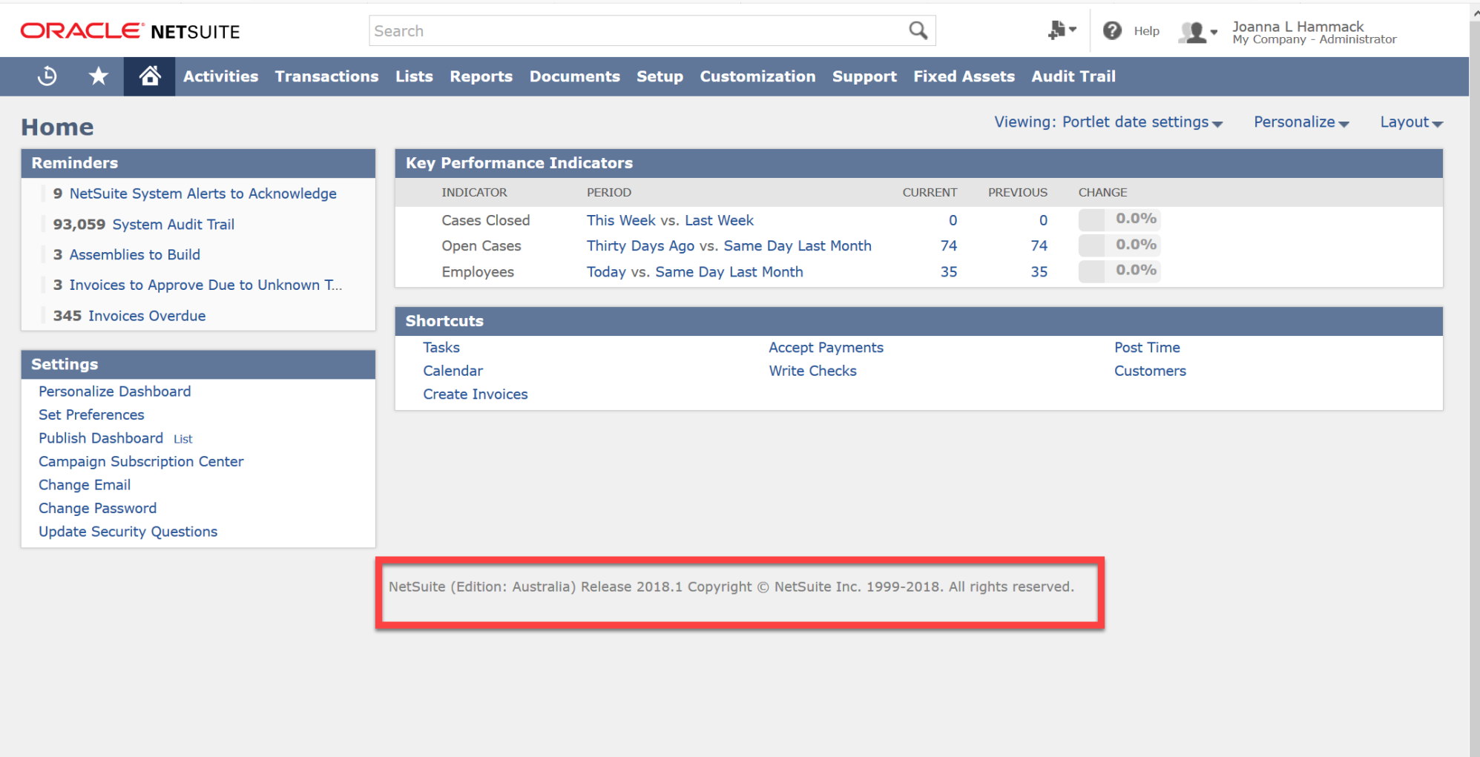Click the small List link
The image size is (1480, 757).
pyautogui.click(x=182, y=439)
